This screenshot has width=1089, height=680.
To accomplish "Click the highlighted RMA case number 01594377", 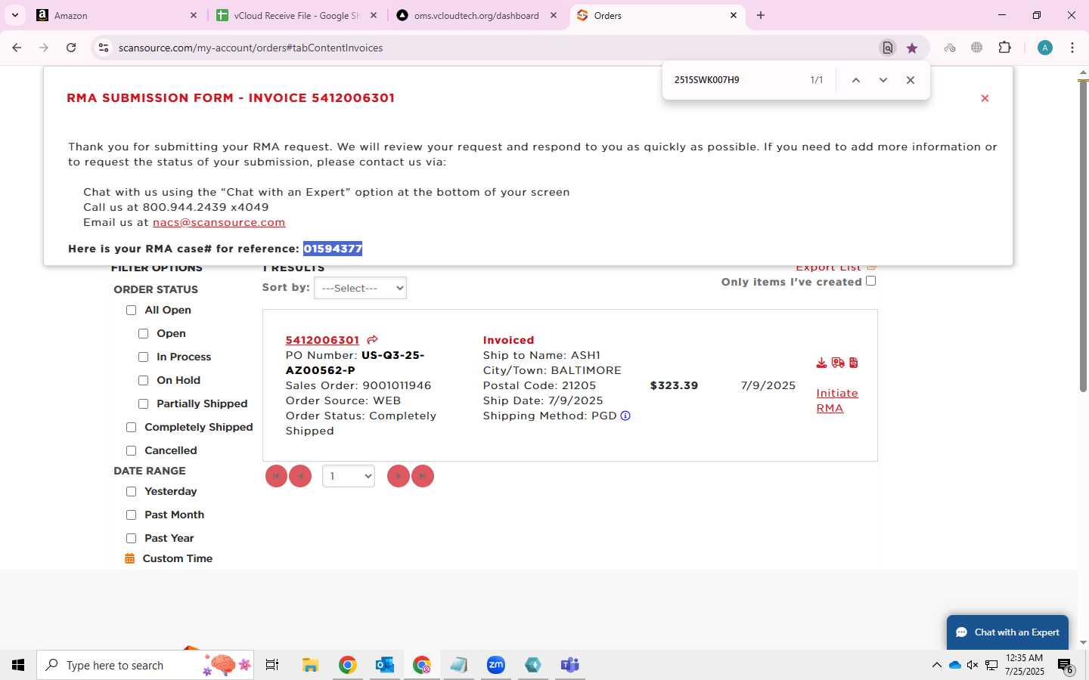I will [333, 249].
